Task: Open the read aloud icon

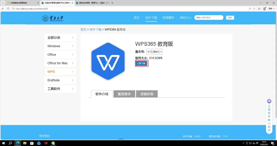Action: pos(250,8)
